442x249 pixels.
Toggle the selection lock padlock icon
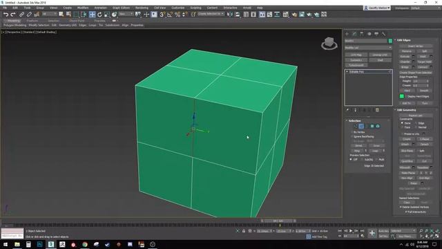244,231
